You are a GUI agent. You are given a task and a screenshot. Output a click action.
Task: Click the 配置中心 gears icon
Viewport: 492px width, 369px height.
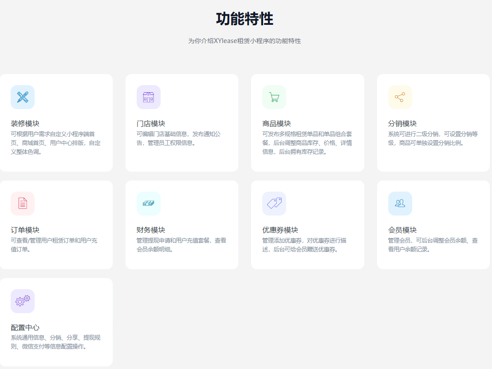[23, 301]
